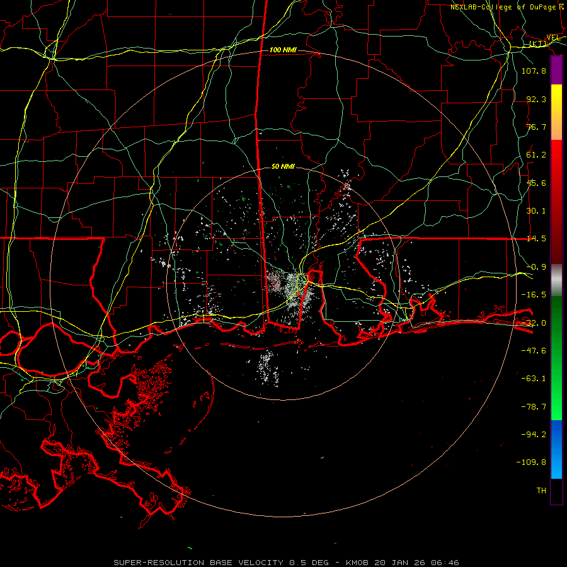Click the VEL legend title
This screenshot has width=567, height=567.
pyautogui.click(x=553, y=38)
